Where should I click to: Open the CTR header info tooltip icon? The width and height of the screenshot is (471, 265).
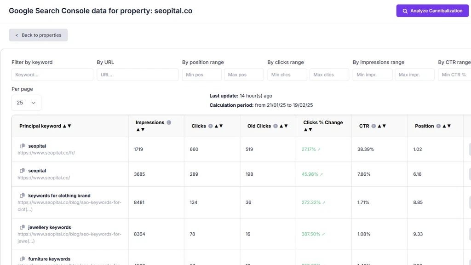click(x=373, y=126)
